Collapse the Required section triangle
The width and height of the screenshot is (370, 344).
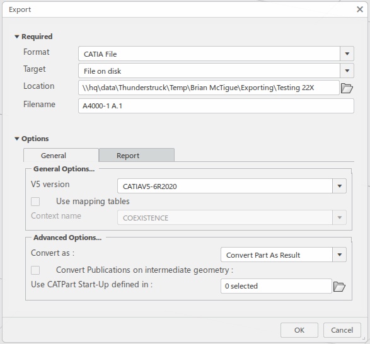click(17, 37)
